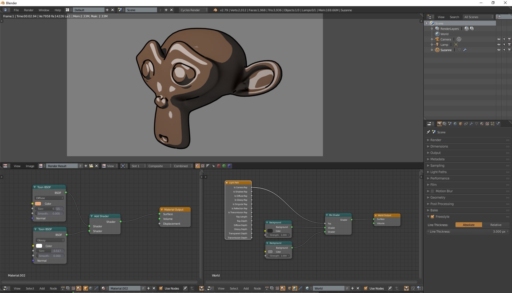Toggle Camera visibility eye in outliner
Image resolution: width=512 pixels, height=293 pixels.
(x=499, y=39)
